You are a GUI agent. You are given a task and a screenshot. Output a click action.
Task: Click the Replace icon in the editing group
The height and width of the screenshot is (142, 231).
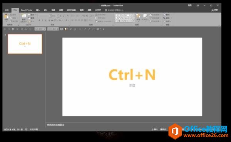(164, 18)
